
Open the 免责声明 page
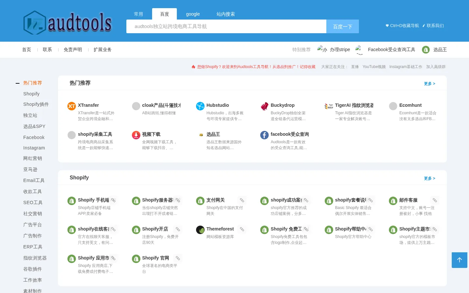pos(73,49)
